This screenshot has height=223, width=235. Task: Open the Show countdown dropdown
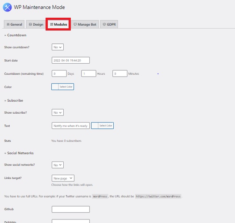click(x=58, y=47)
